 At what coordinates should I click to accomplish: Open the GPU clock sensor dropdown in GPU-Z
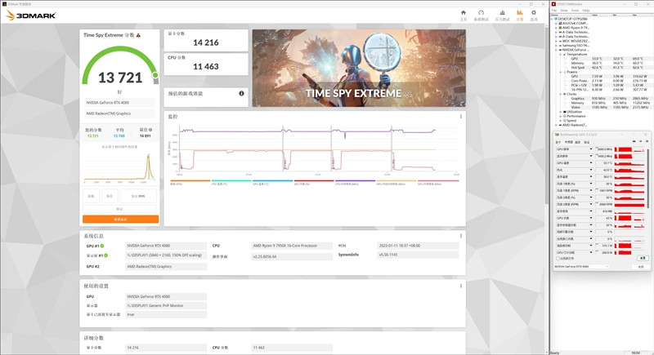591,149
